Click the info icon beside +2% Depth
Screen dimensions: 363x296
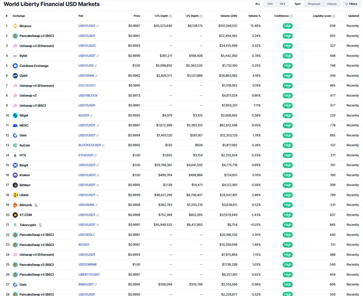[170, 16]
